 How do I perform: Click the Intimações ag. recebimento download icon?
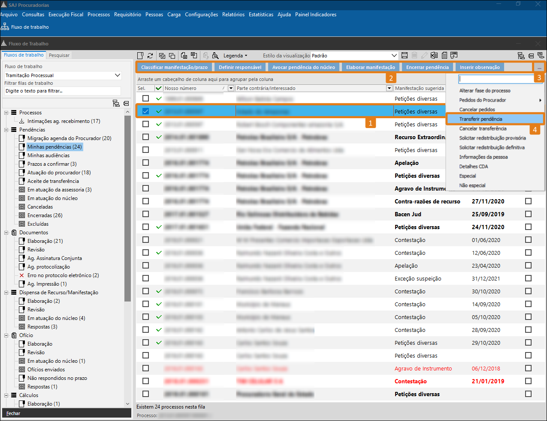click(x=22, y=121)
